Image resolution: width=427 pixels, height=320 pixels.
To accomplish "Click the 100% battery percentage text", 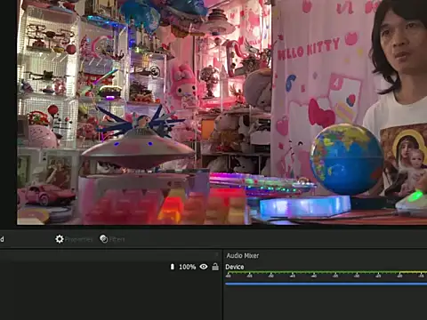I will click(187, 267).
